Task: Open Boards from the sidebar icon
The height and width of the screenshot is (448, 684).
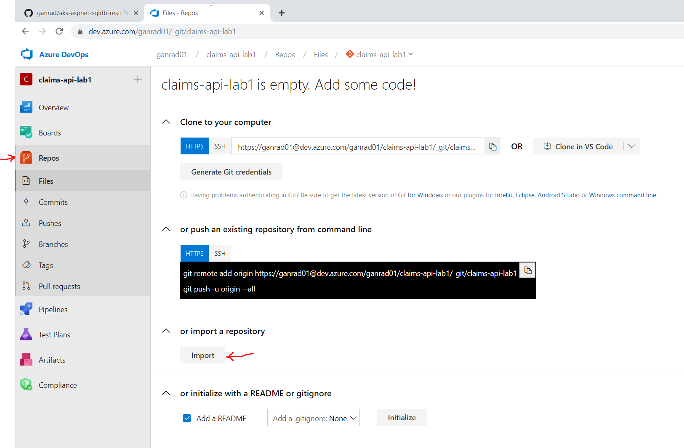Action: [26, 133]
